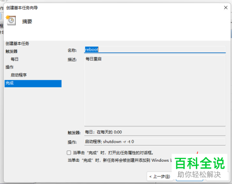Go back with 上一步(B) button

click(x=160, y=176)
